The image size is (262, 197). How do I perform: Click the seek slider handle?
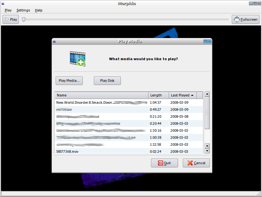pos(24,19)
